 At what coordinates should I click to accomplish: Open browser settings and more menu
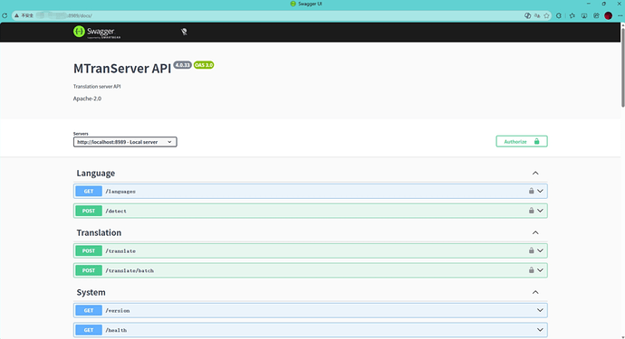tap(620, 15)
